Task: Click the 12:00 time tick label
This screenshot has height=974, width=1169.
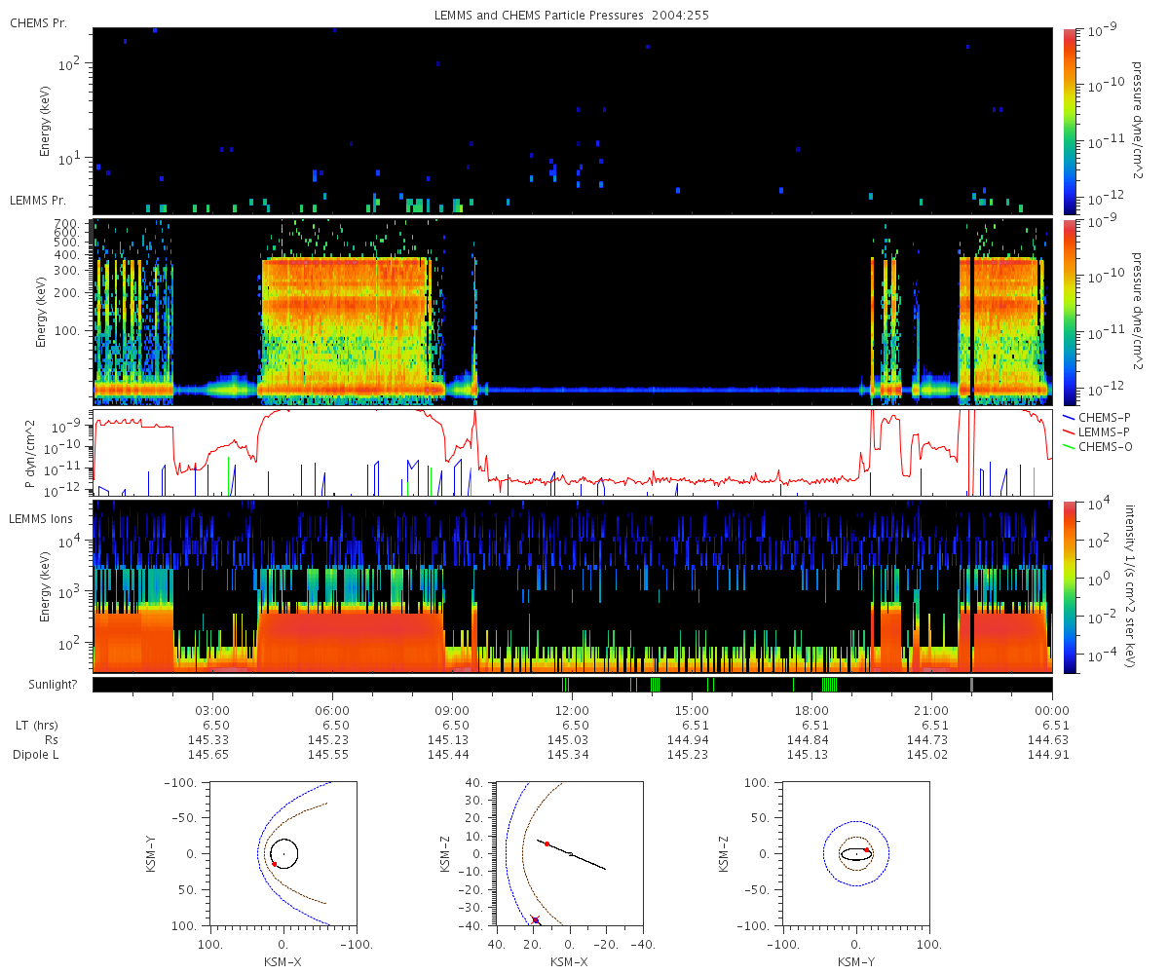Action: 572,710
